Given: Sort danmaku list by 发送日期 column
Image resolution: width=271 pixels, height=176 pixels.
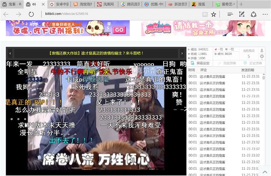Looking at the screenshot, I should point(248,70).
